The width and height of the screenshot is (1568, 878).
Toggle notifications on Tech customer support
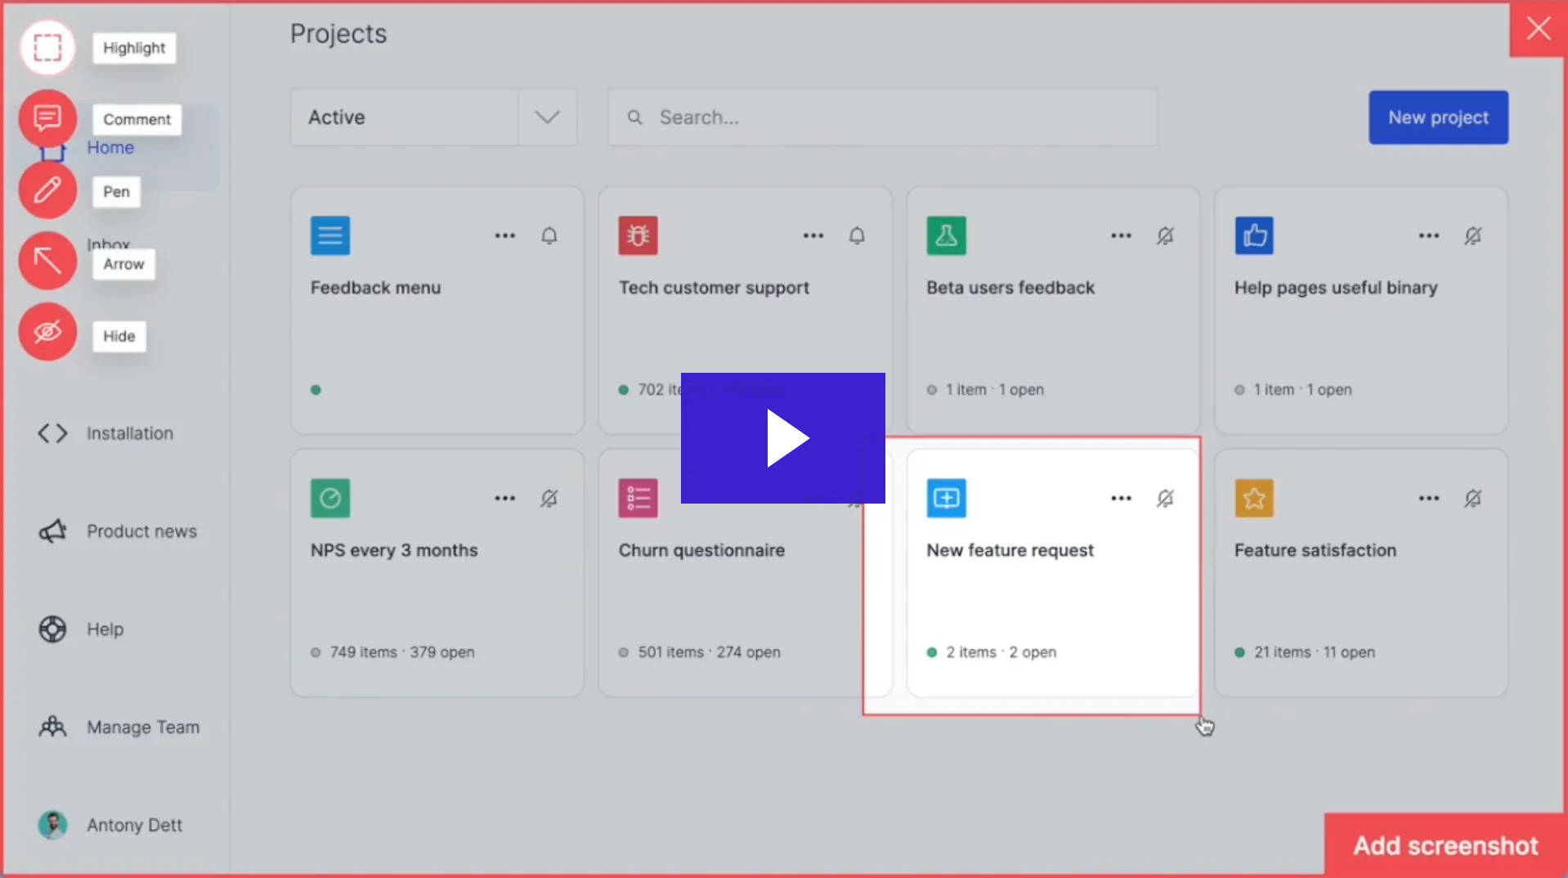[x=857, y=235]
